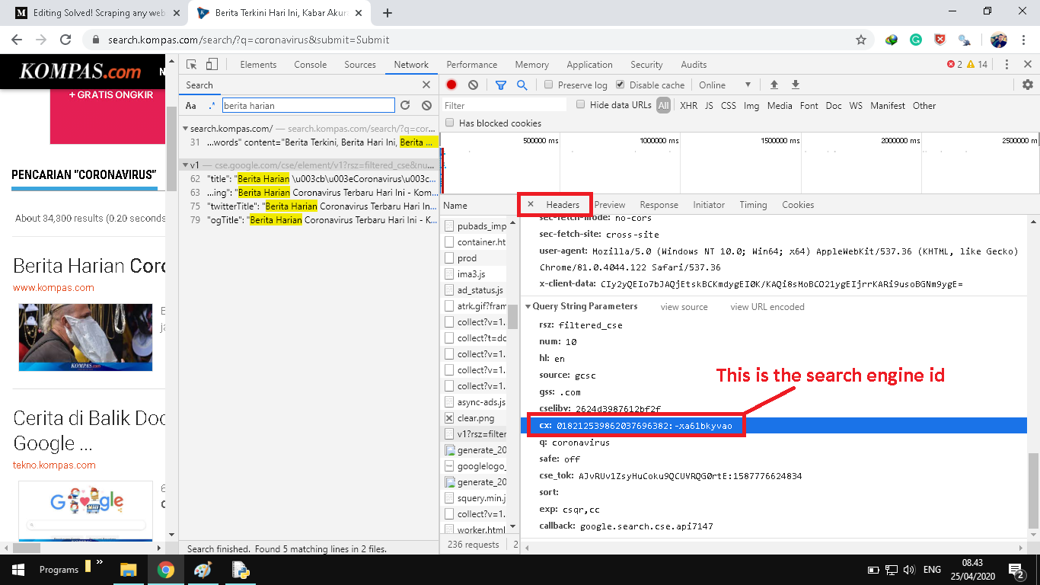Click the view URL encoded link

tap(767, 306)
